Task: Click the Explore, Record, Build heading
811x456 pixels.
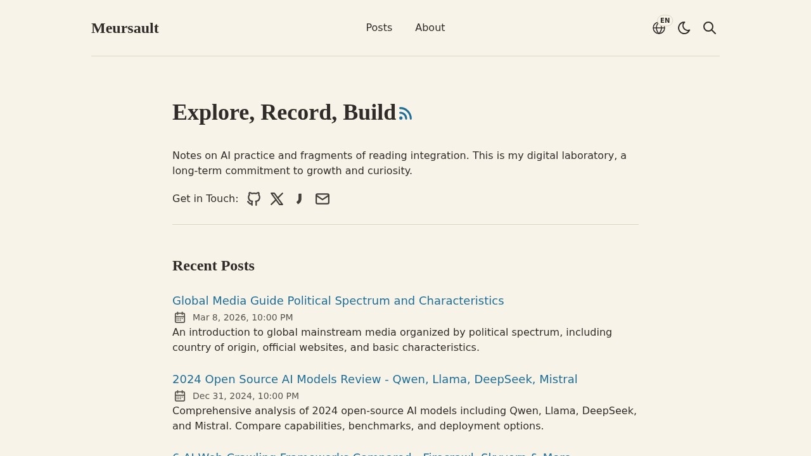Action: pos(284,112)
